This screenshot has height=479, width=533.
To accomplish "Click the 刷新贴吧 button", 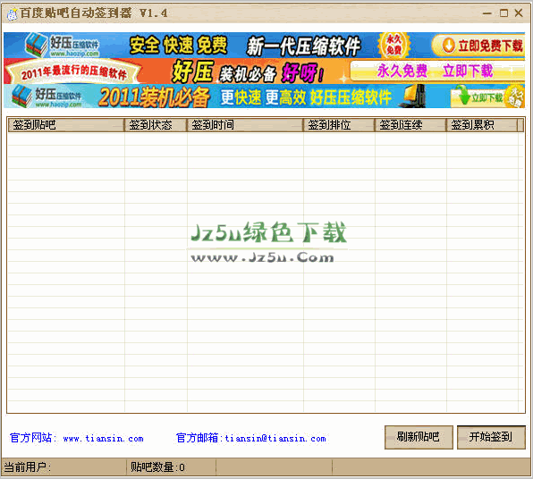I will coord(419,437).
